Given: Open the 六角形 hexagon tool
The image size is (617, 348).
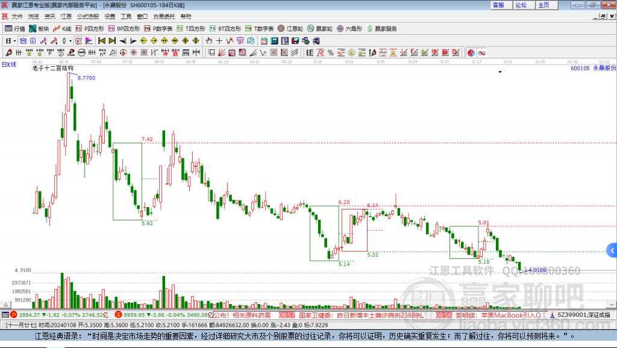Looking at the screenshot, I should [x=349, y=29].
